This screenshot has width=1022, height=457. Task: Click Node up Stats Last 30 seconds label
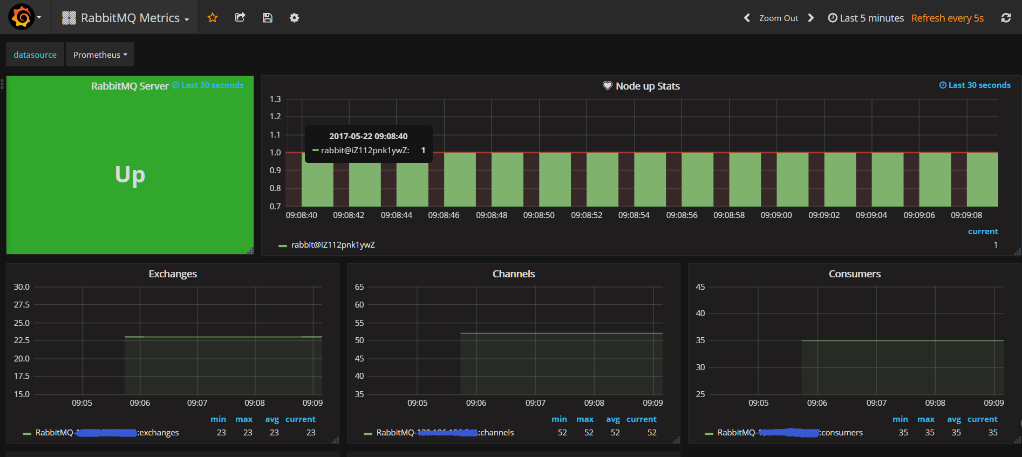[975, 85]
